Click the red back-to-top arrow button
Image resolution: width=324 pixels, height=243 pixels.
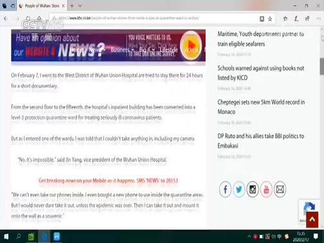tap(312, 219)
